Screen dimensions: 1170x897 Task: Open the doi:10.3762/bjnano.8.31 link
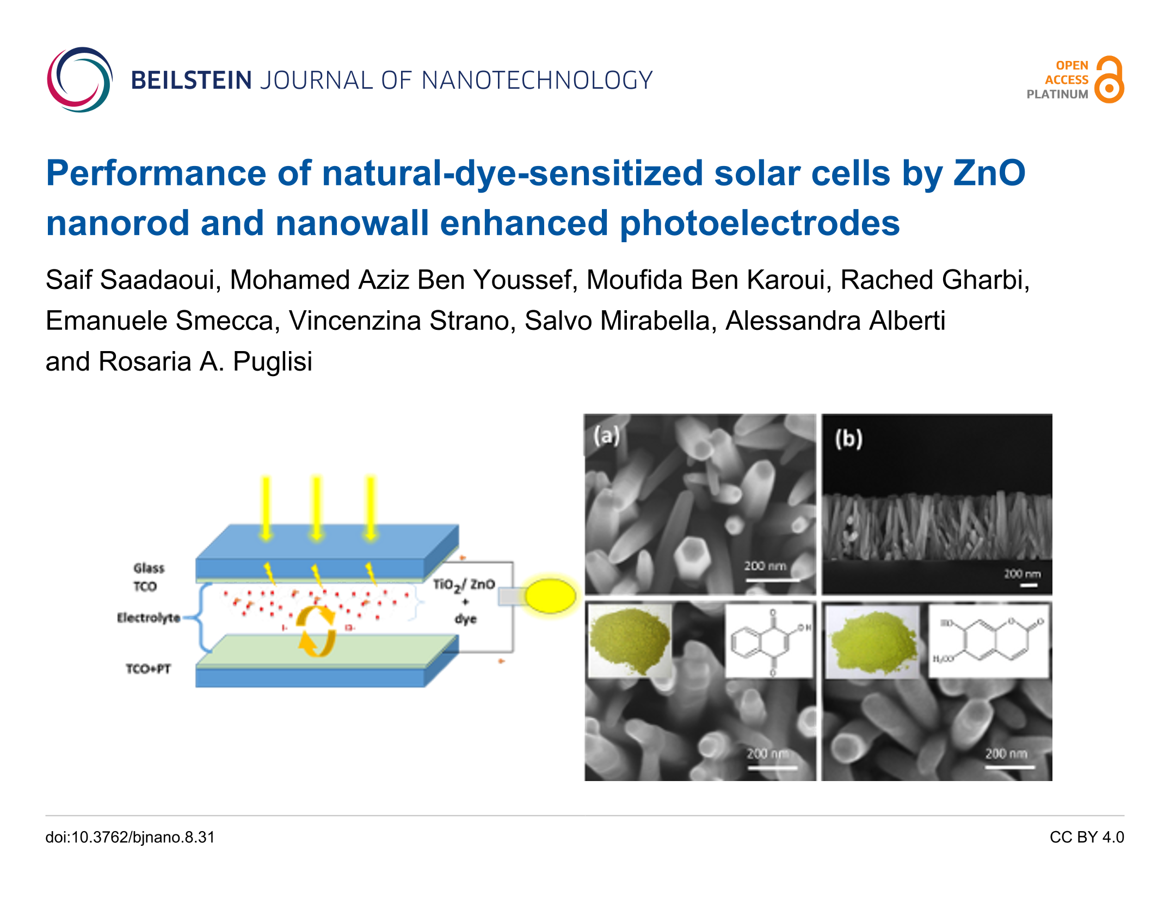pyautogui.click(x=130, y=837)
